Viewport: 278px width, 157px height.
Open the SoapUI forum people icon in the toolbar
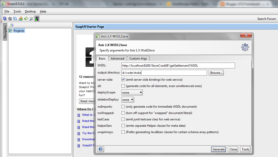pos(21,18)
